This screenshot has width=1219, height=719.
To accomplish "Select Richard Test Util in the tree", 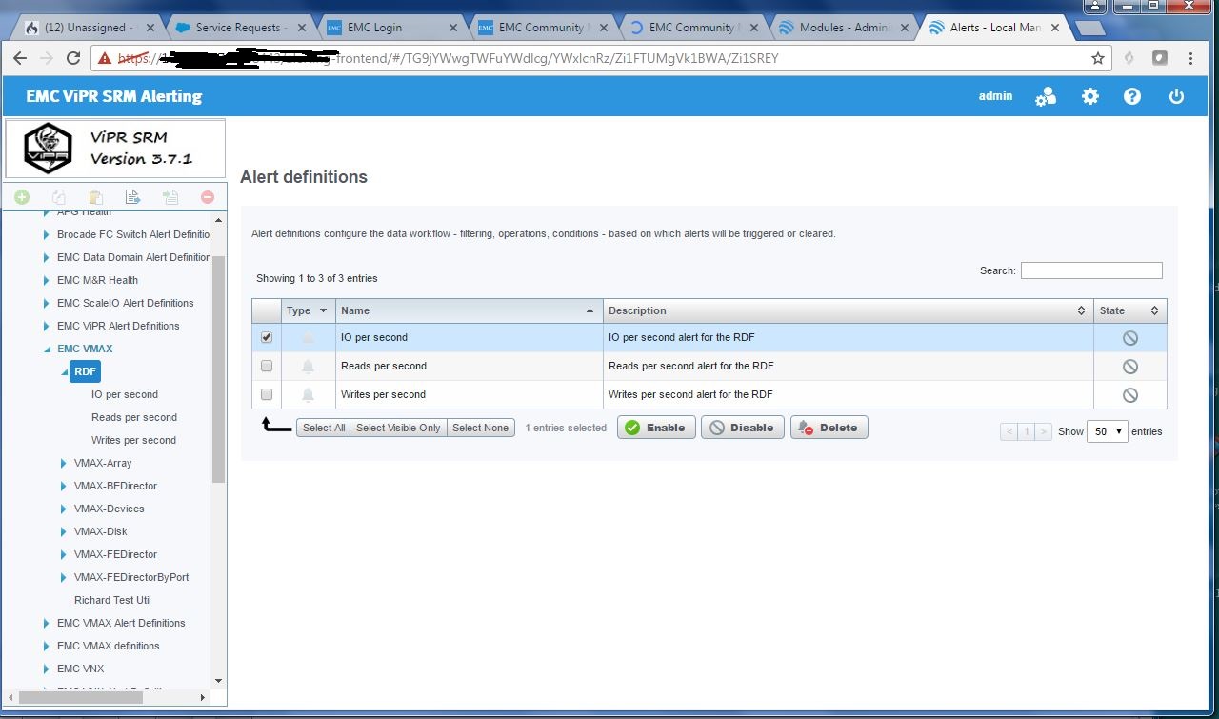I will (x=112, y=600).
